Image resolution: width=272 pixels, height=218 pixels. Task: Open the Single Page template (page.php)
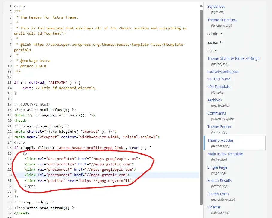(x=217, y=167)
